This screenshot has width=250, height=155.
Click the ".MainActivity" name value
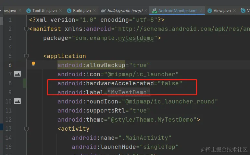[x=145, y=138]
